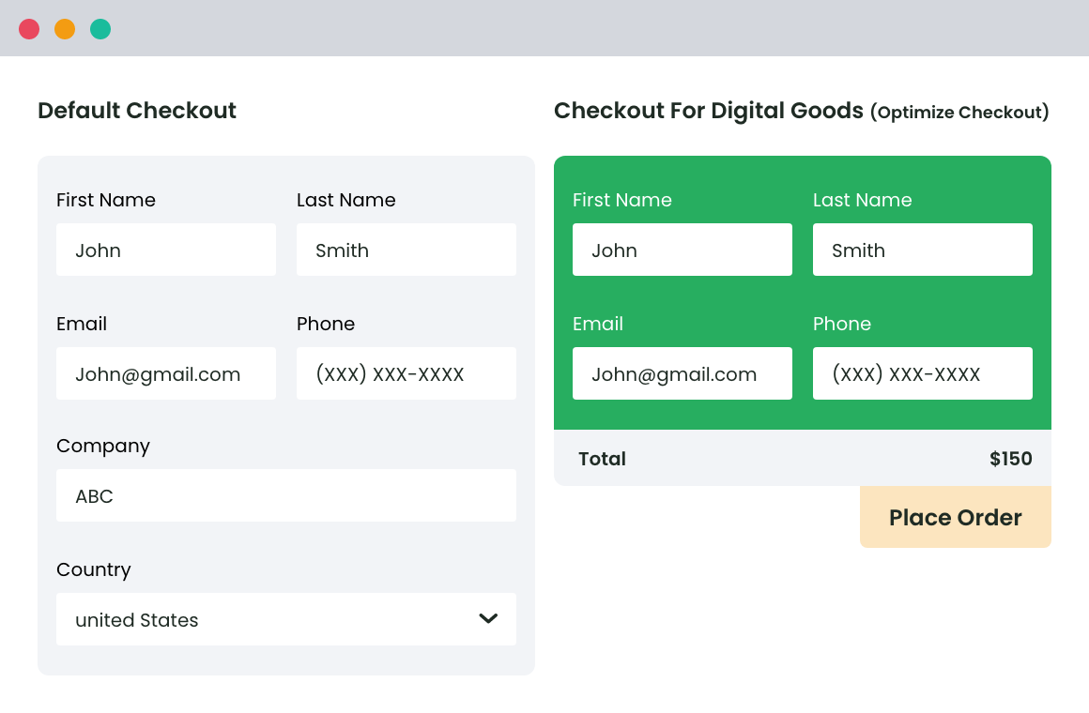The height and width of the screenshot is (713, 1089).
Task: Focus First Name field in Digital Goods checkout
Action: (x=682, y=250)
